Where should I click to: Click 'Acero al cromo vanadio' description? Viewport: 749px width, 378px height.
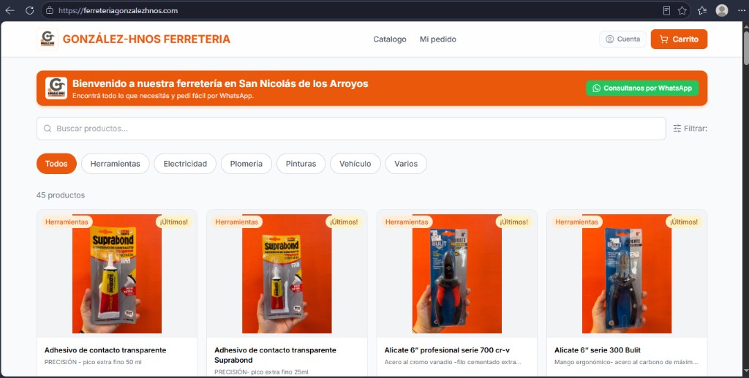452,362
